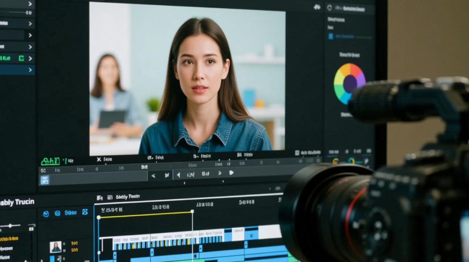
Task: Click the orange circle icon below the color wheel
Action: (x=336, y=161)
